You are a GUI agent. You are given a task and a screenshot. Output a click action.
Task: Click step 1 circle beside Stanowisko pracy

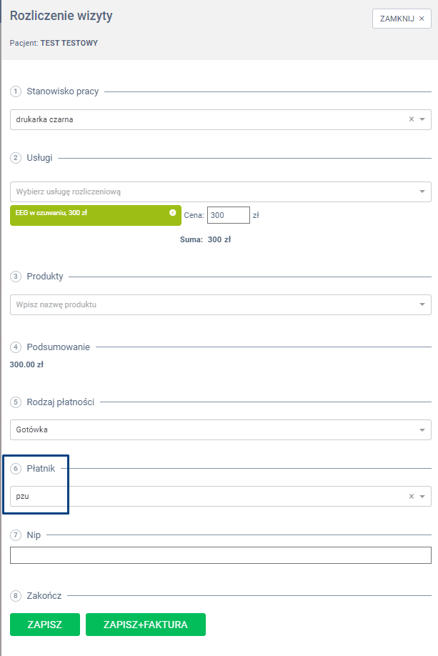click(16, 91)
